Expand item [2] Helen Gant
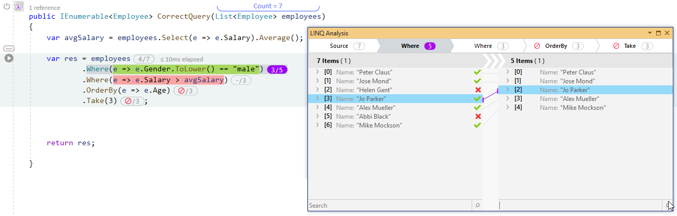The width and height of the screenshot is (677, 216). click(317, 90)
